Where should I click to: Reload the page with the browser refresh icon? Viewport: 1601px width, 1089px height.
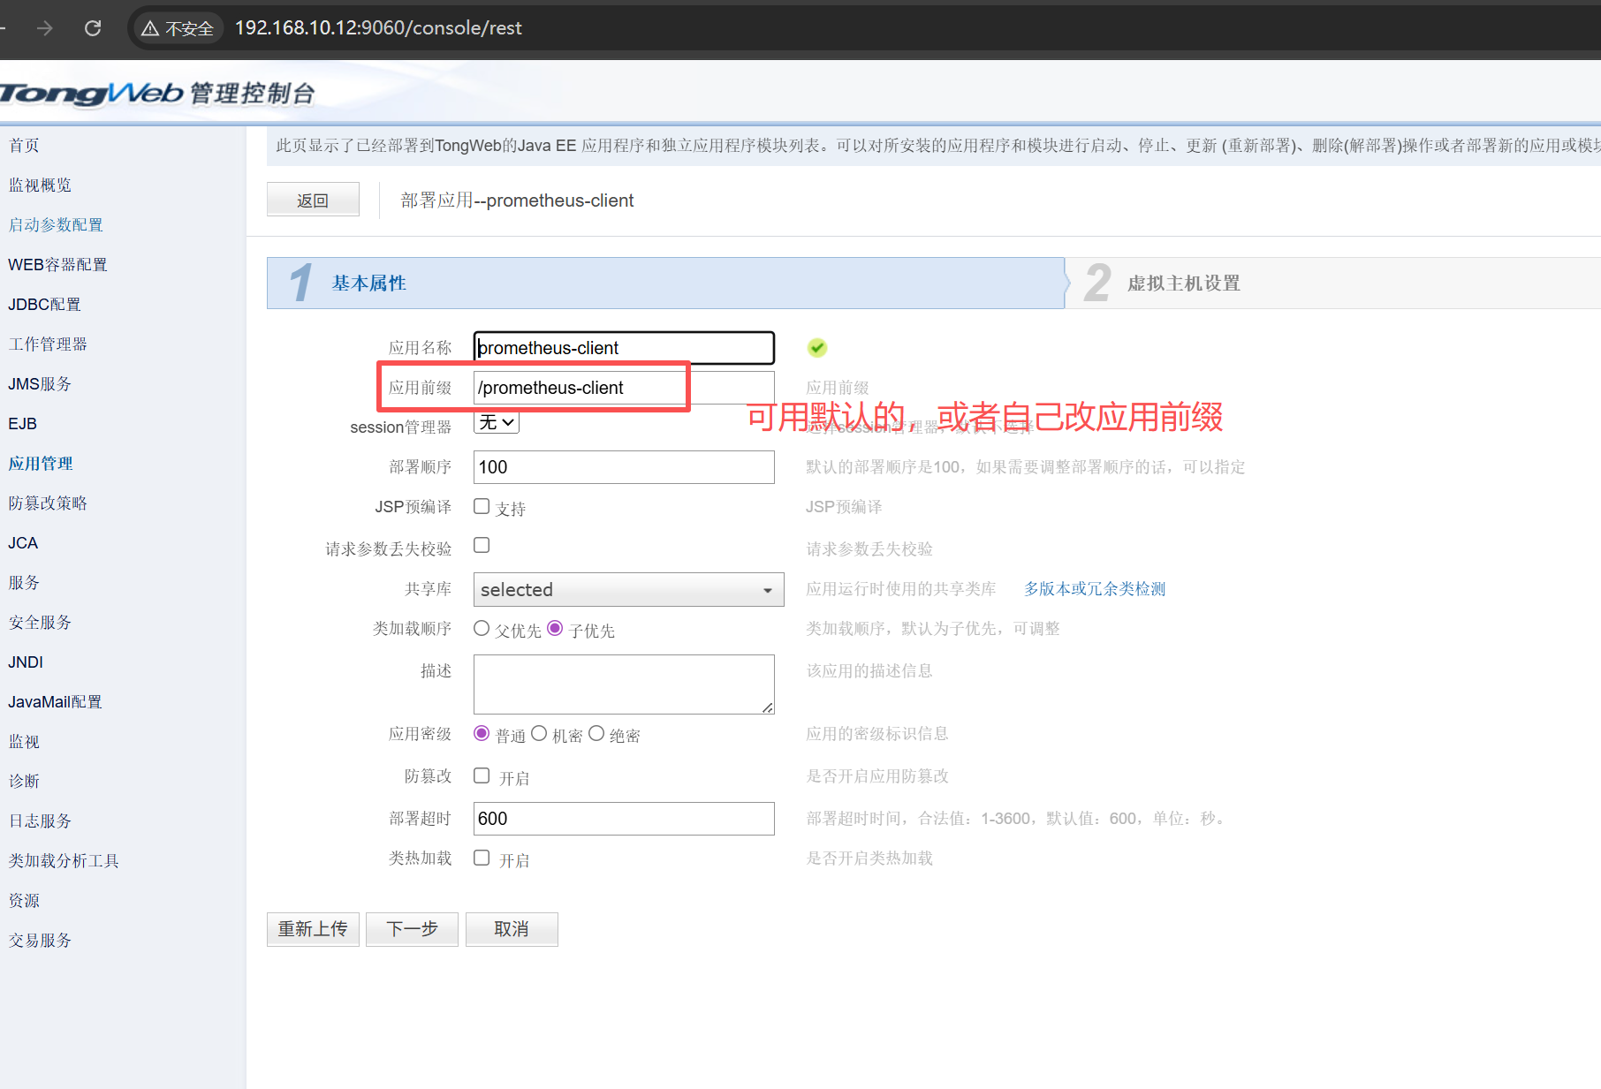(x=93, y=28)
